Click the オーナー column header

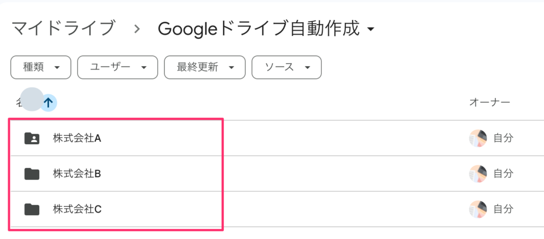(x=489, y=102)
